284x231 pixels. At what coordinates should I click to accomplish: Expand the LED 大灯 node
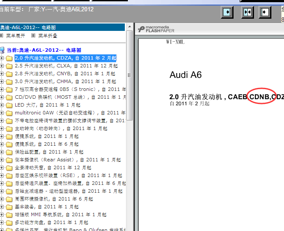point(2,105)
